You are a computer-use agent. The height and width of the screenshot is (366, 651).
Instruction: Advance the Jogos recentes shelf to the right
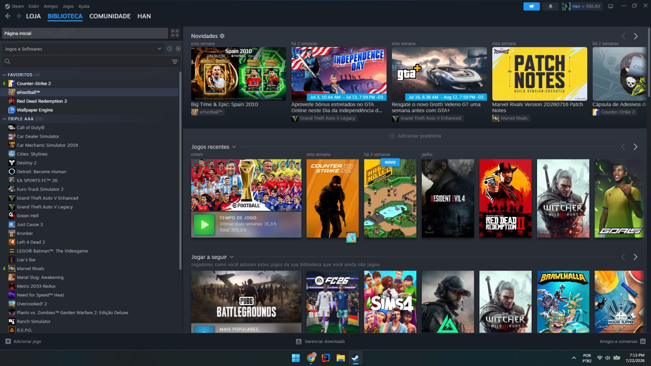tap(635, 147)
